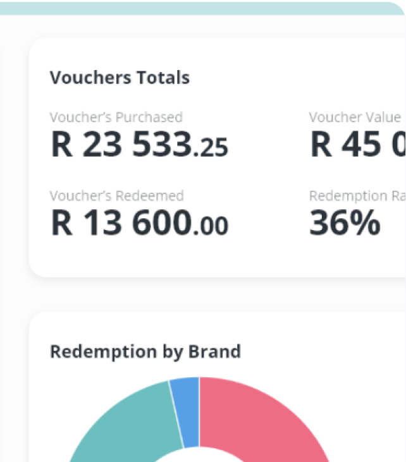The image size is (406, 462).
Task: Click the R currency symbol before 13 600
Action: [62, 223]
